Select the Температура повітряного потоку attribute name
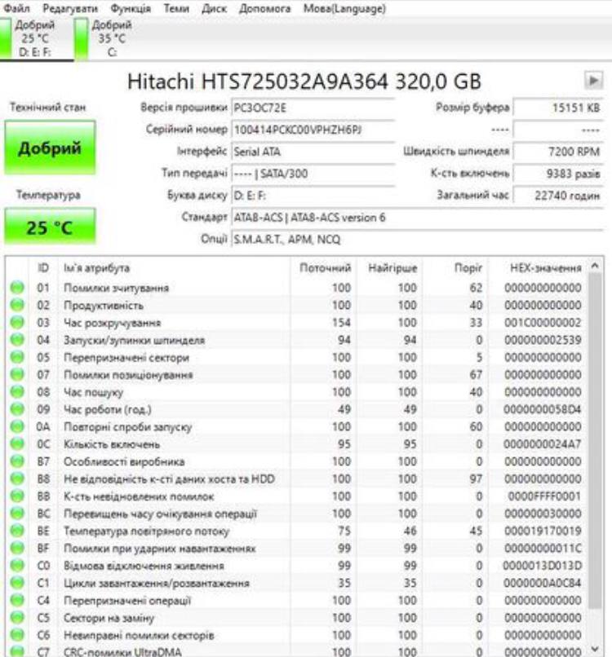The height and width of the screenshot is (657, 612). click(146, 531)
